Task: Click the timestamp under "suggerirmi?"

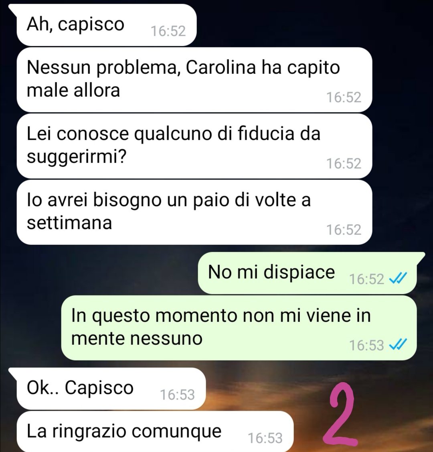Action: [x=344, y=163]
